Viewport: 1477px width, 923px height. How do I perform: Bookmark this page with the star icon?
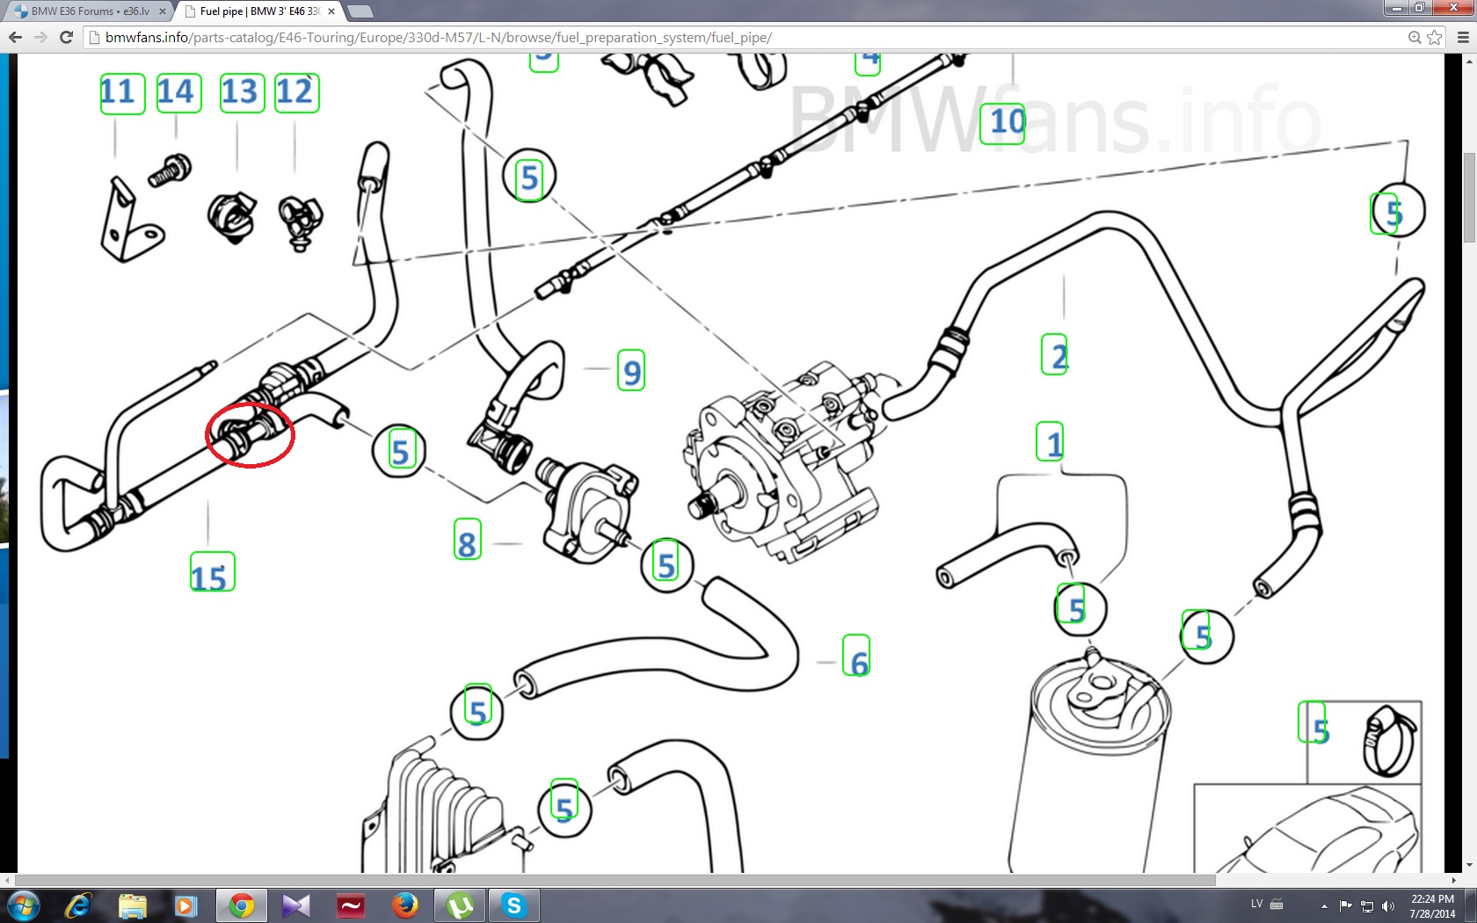pos(1435,37)
